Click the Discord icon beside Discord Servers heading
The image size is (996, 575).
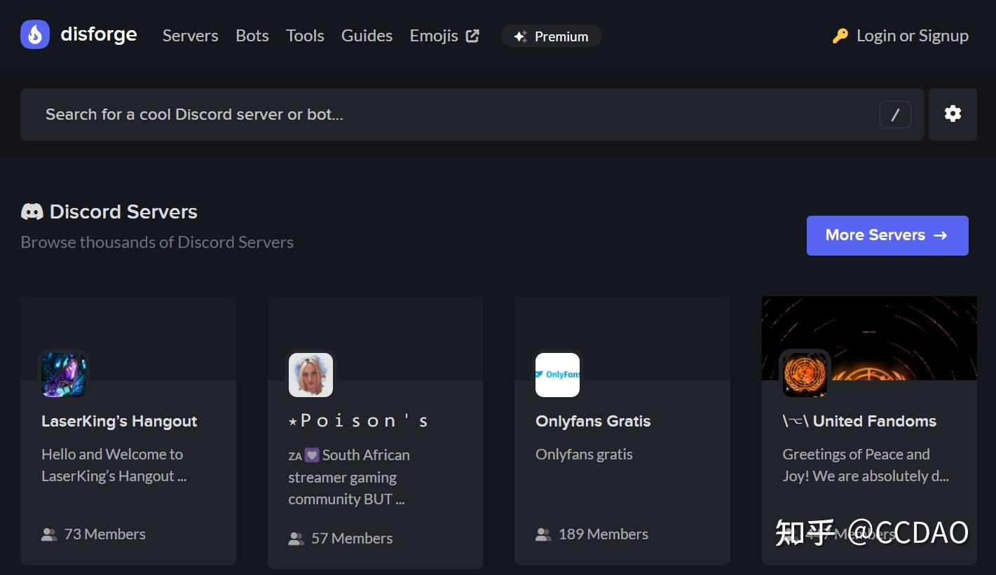pos(32,211)
